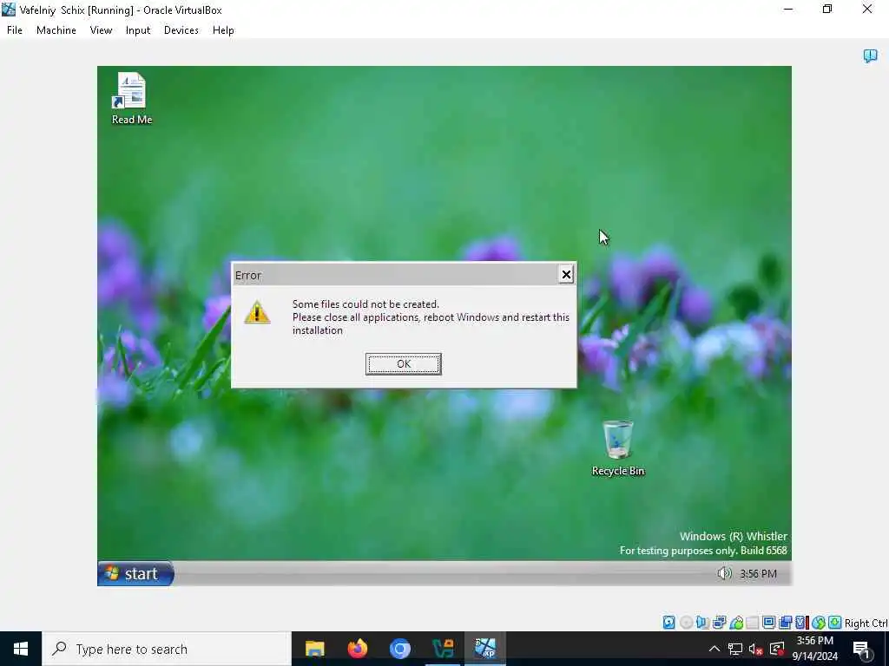Select the warning triangle icon in Error dialog
Image resolution: width=889 pixels, height=666 pixels.
pyautogui.click(x=257, y=312)
